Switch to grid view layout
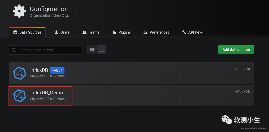Image resolution: width=269 pixels, height=132 pixels. click(x=92, y=50)
